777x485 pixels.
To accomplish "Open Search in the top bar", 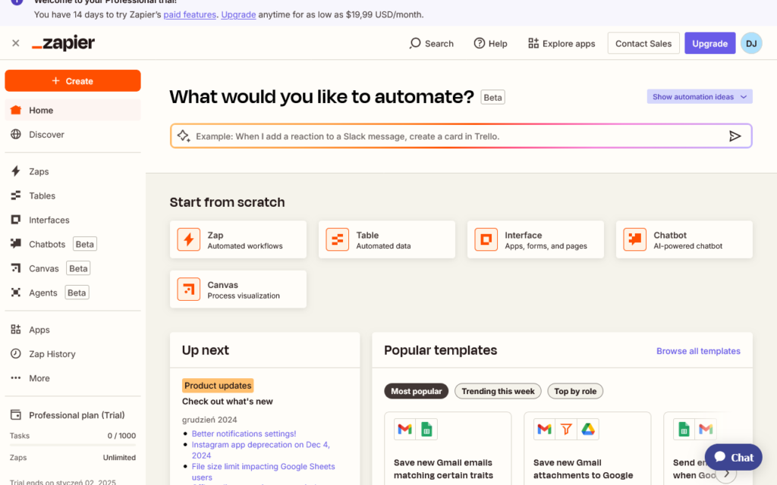I will coord(431,43).
